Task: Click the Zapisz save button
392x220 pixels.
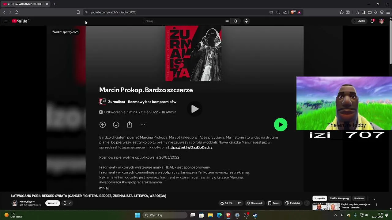Action: click(274, 203)
